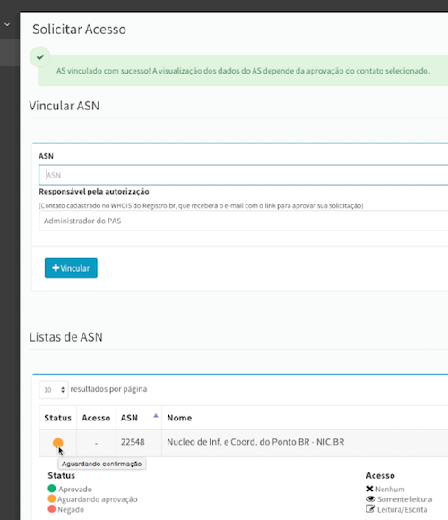448x520 pixels.
Task: Click the Nenhum X access icon
Action: coord(370,489)
